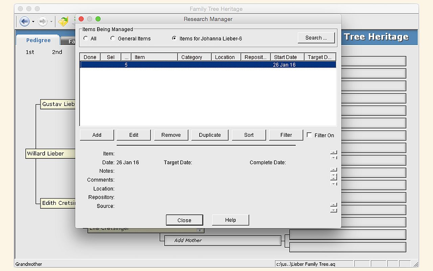Switch to the Pedigree tab

pos(38,40)
